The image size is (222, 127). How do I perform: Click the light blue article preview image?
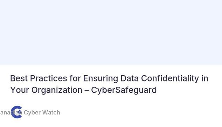click(111, 32)
